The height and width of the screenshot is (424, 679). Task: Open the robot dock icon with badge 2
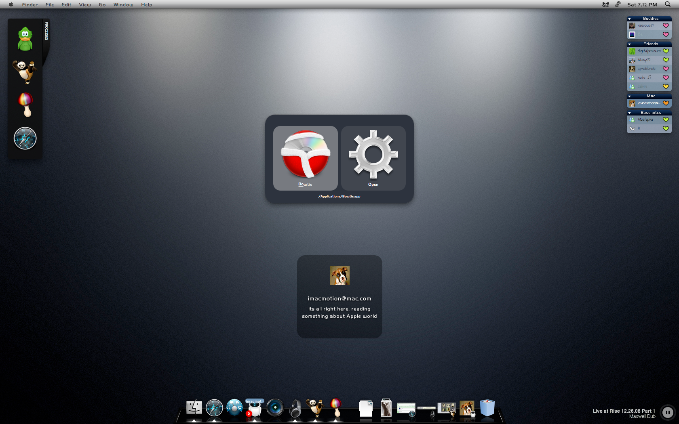[x=255, y=408]
